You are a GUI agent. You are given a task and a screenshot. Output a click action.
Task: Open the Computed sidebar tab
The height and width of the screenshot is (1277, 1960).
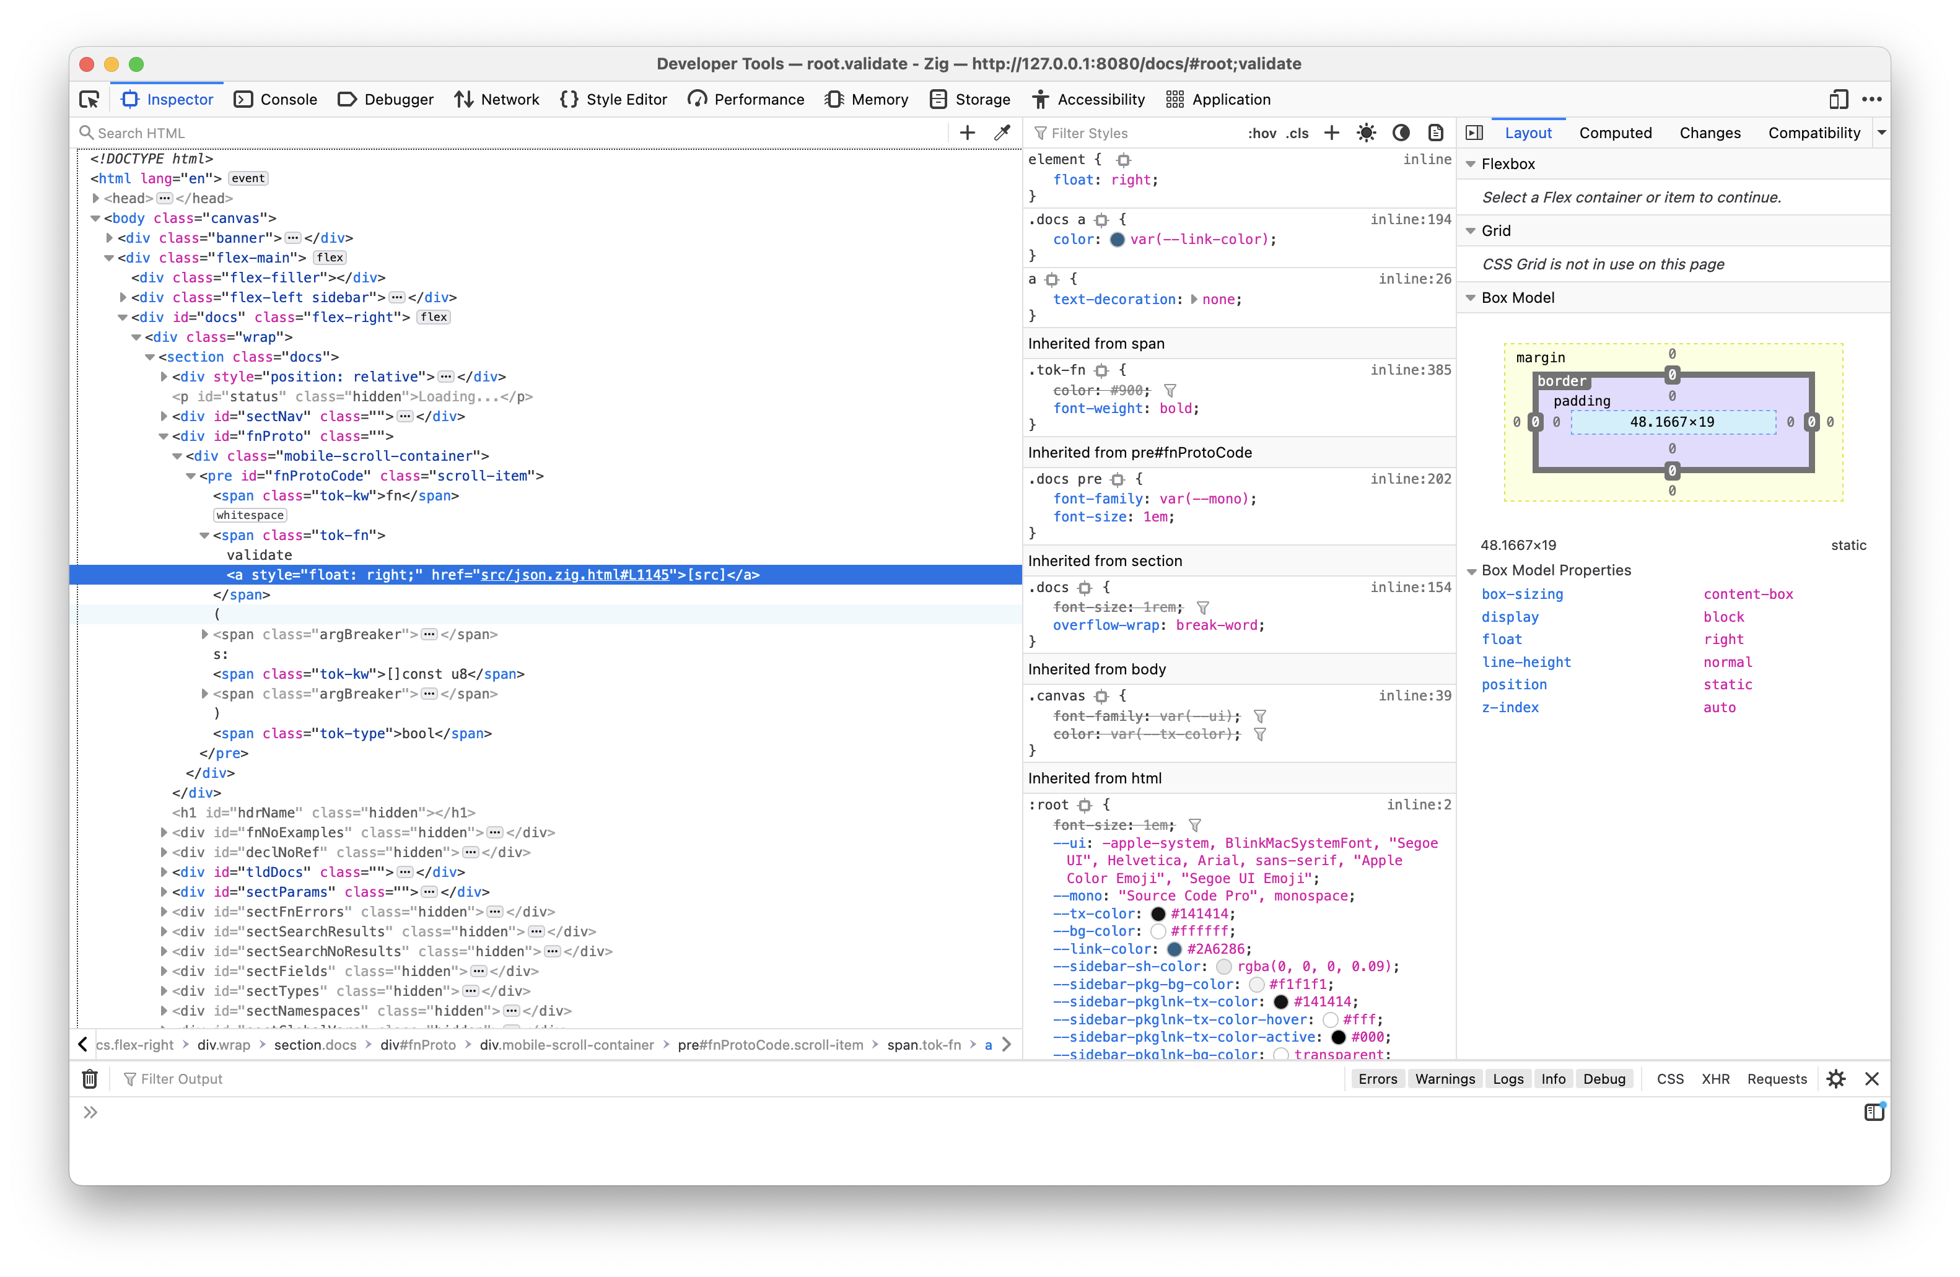[x=1615, y=133]
